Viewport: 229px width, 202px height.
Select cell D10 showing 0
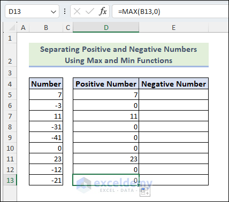pyautogui.click(x=106, y=148)
